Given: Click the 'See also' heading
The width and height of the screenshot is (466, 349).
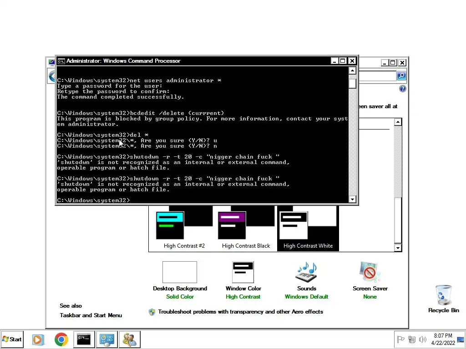Looking at the screenshot, I should [x=71, y=306].
